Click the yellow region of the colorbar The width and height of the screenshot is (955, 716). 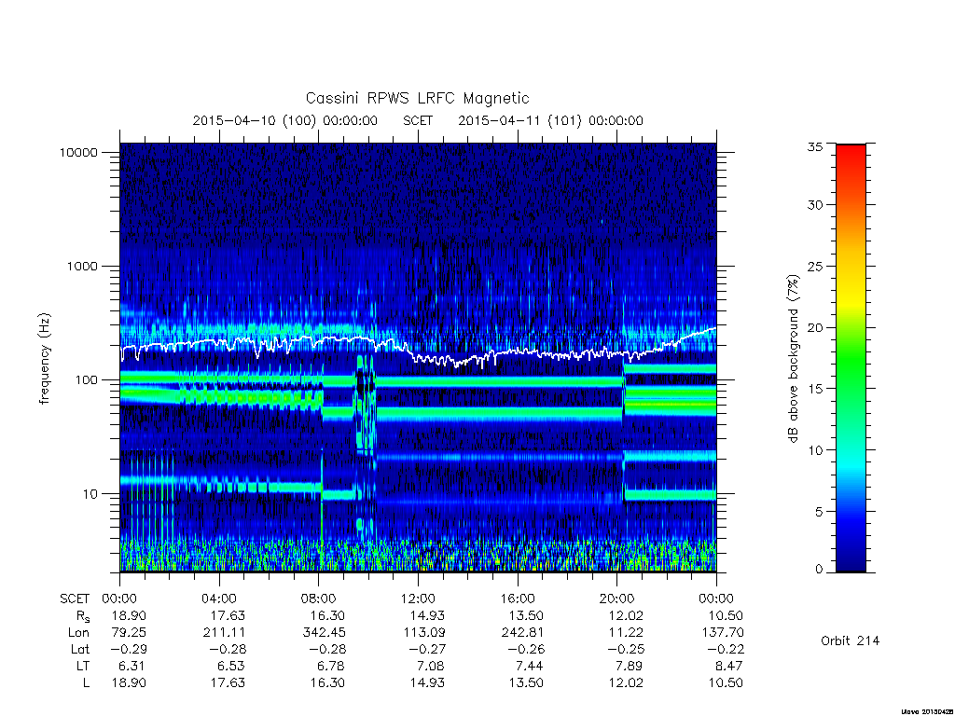[x=851, y=298]
